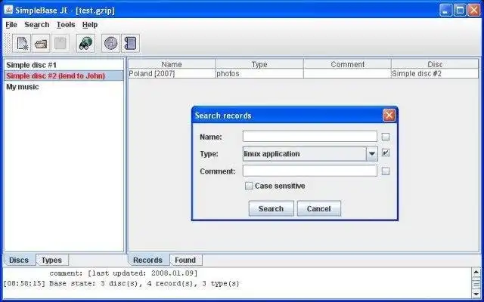The width and height of the screenshot is (484, 302).
Task: Click the Base state log line
Action: [121, 284]
